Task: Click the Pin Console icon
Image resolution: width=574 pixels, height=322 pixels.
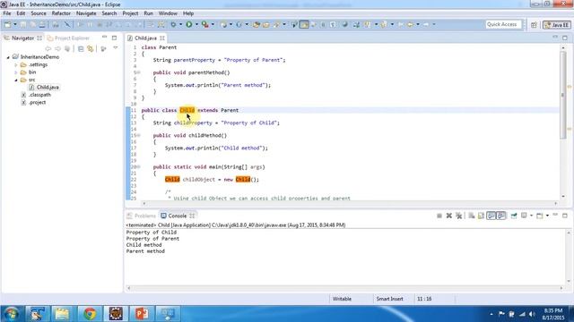Action: [x=514, y=216]
